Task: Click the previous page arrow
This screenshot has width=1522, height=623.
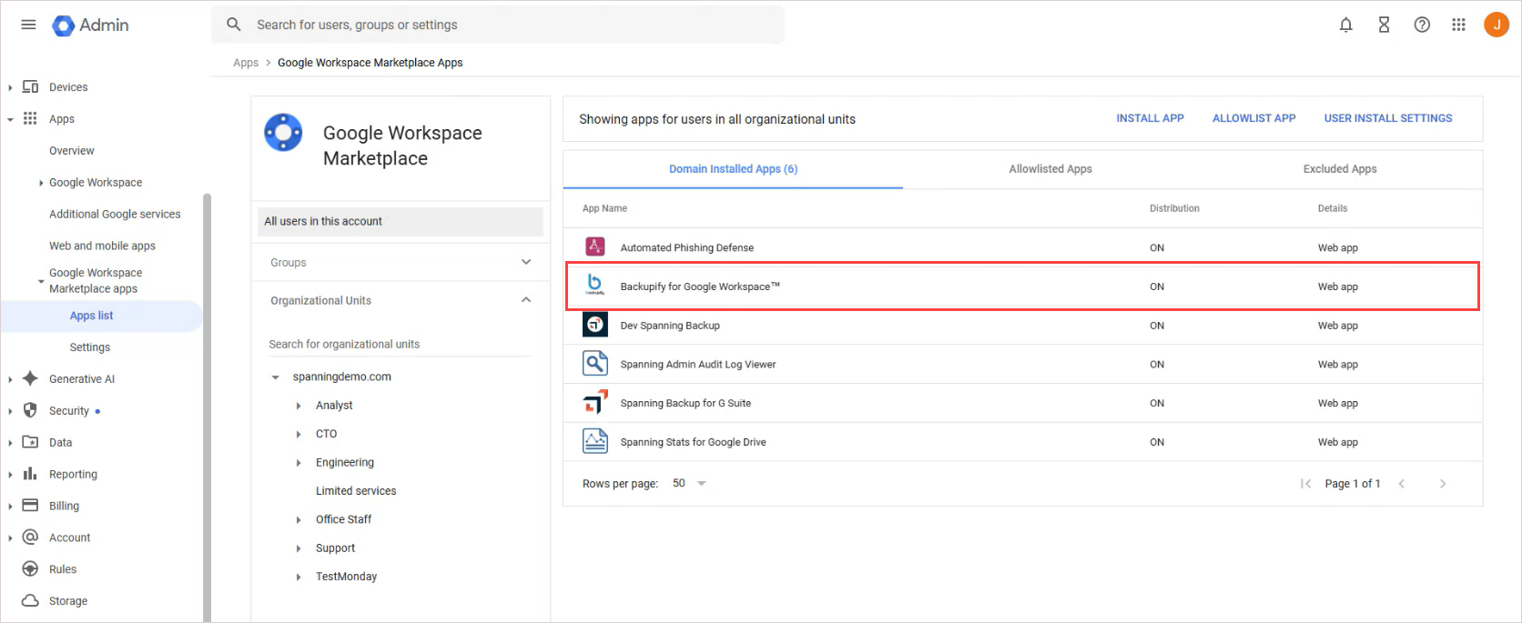Action: tap(1402, 484)
